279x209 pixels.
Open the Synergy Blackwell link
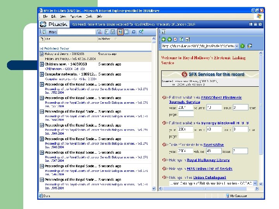click(x=225, y=123)
